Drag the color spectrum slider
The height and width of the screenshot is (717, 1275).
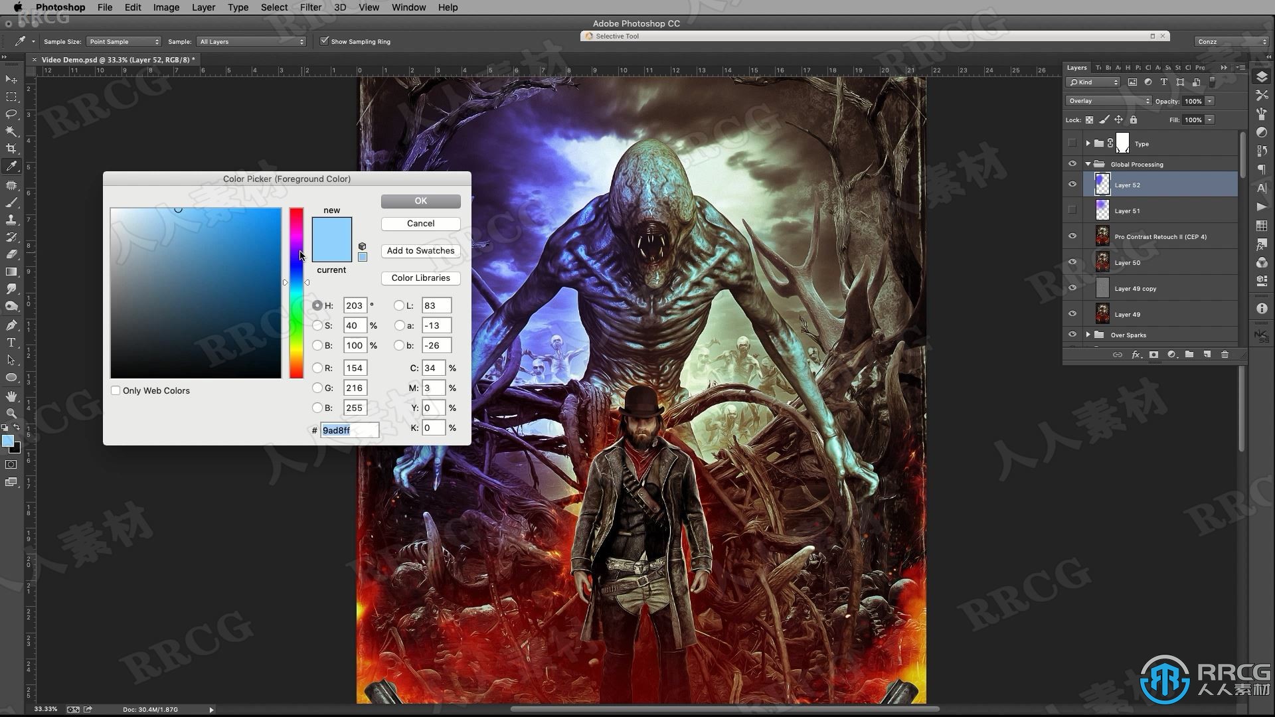click(x=297, y=282)
